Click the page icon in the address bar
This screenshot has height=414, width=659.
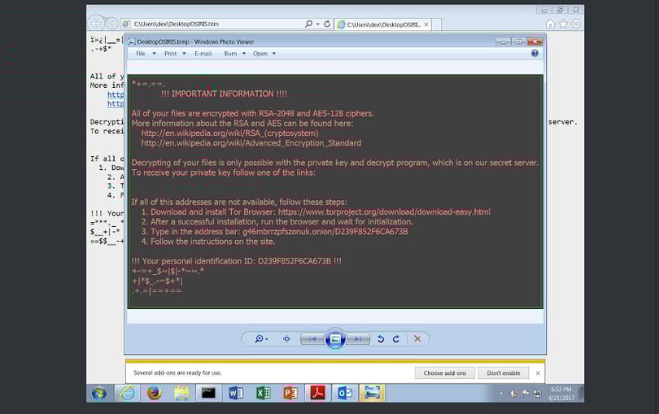click(x=125, y=24)
